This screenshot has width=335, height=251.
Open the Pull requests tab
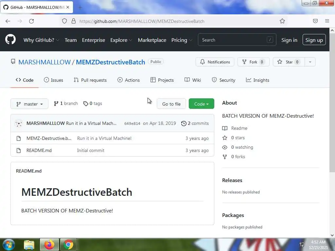[90, 80]
